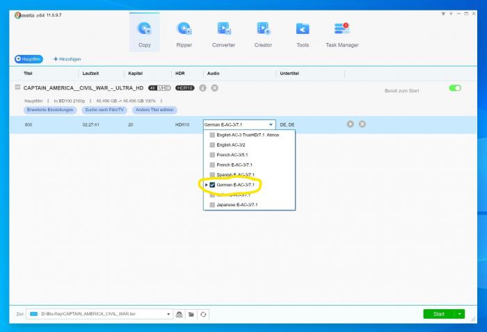The width and height of the screenshot is (487, 332).
Task: Uncheck German E-AC-3/7.1 audio track
Action: 213,185
